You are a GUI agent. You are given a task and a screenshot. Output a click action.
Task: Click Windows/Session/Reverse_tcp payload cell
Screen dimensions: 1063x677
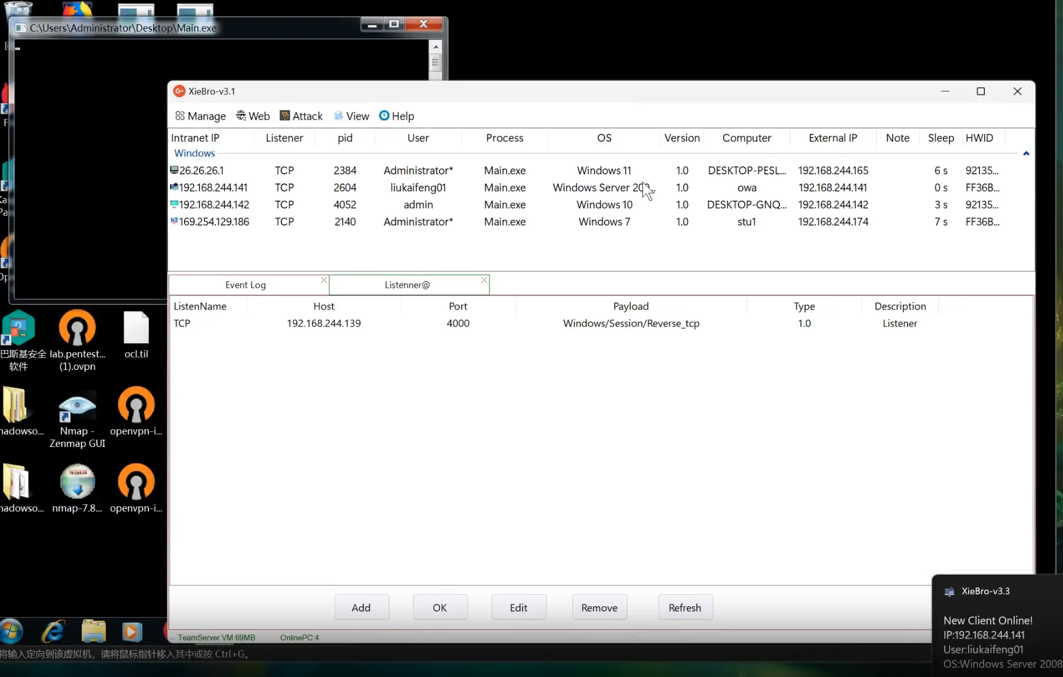631,323
